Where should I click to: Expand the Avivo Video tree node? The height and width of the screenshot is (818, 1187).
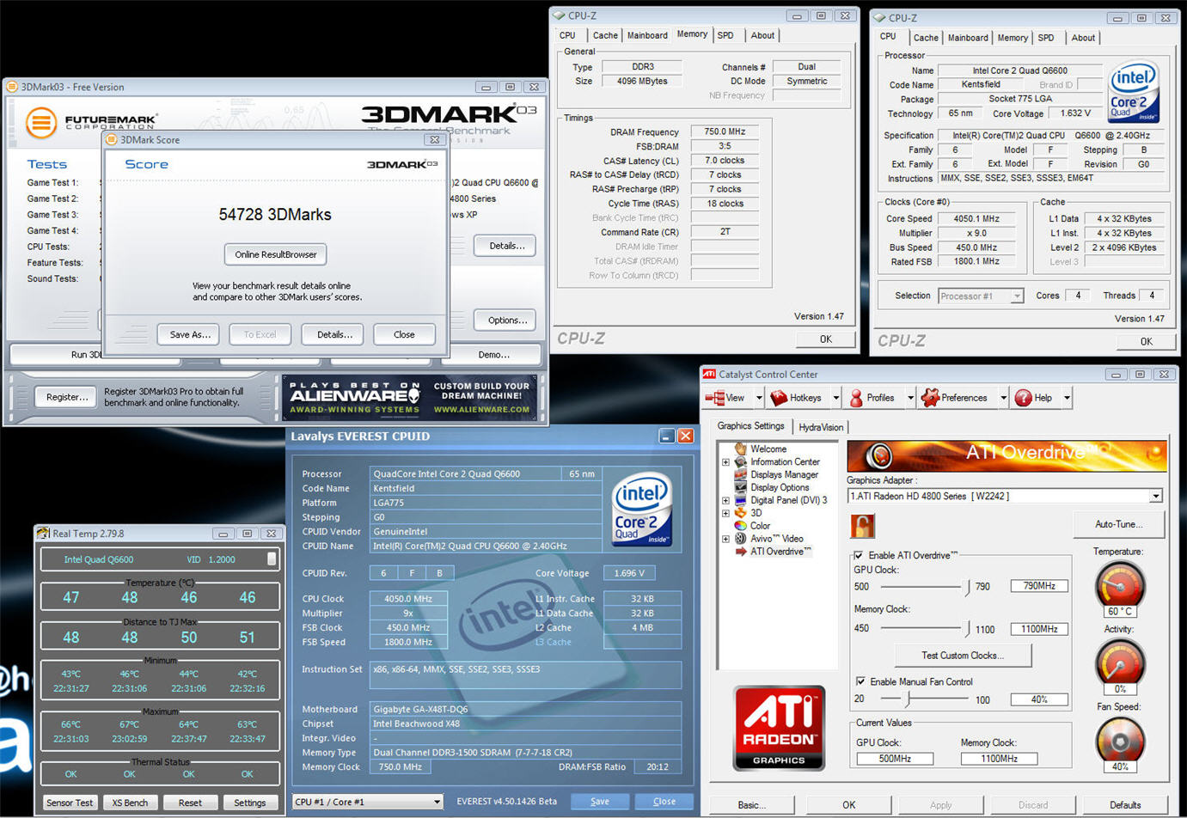(x=725, y=540)
